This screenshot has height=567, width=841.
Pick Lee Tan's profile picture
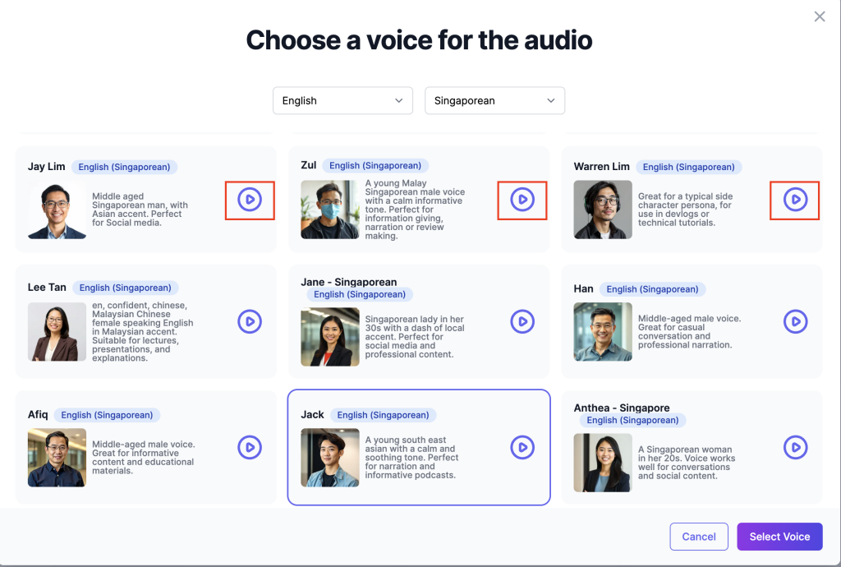click(57, 332)
